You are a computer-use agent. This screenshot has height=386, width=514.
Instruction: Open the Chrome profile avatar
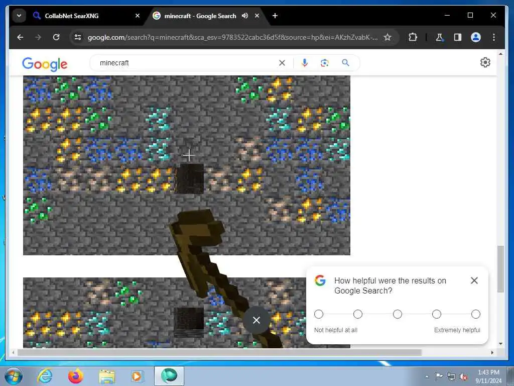pyautogui.click(x=476, y=37)
